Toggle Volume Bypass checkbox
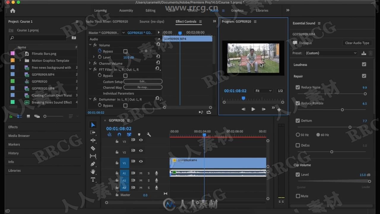Screen dimensions: 380x214 [125, 51]
